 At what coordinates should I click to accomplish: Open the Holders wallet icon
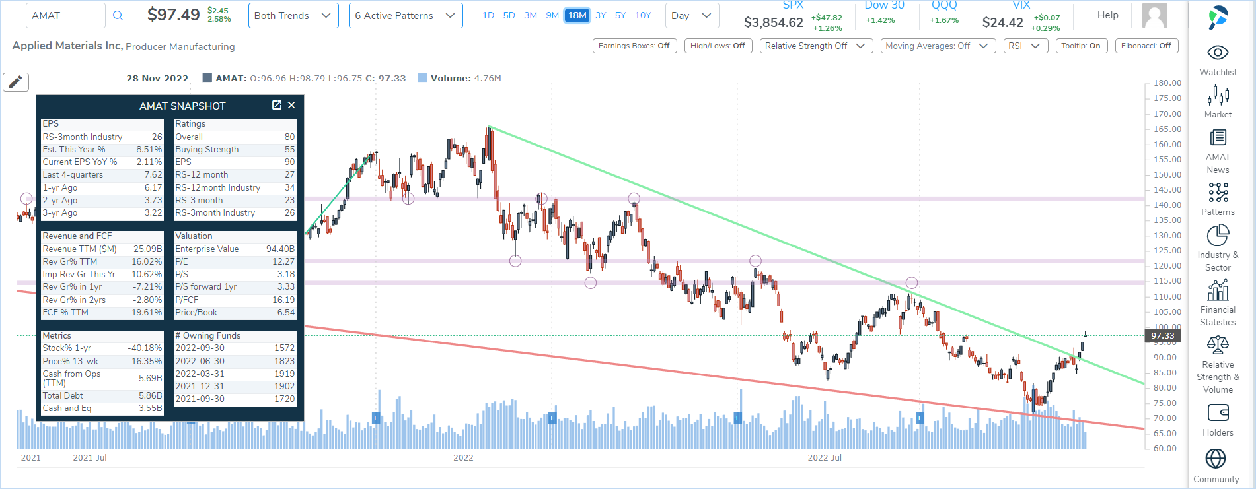[1218, 413]
